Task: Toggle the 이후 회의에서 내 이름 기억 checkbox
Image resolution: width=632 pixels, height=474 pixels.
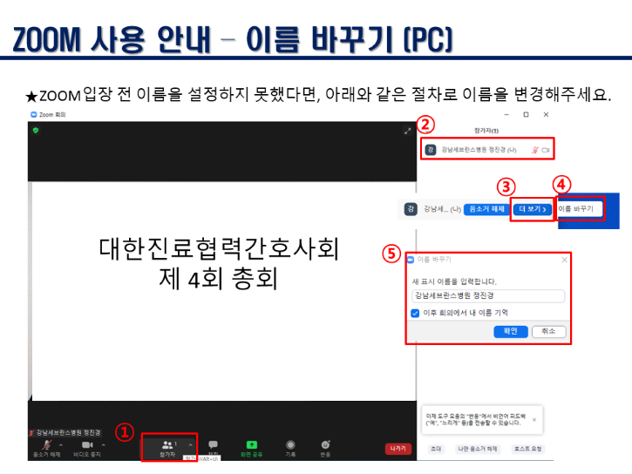Action: [x=415, y=314]
